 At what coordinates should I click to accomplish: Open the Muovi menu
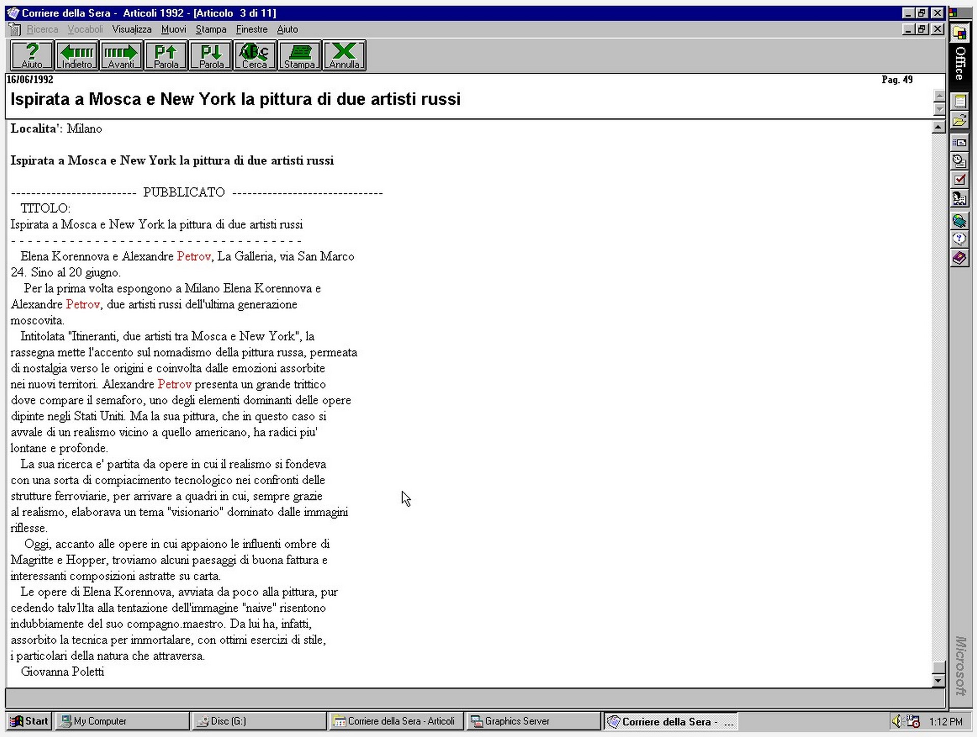tap(174, 30)
